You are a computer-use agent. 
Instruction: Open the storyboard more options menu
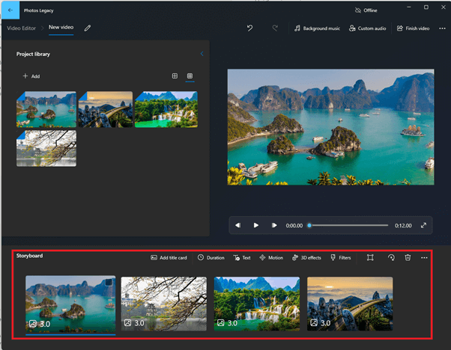point(424,257)
